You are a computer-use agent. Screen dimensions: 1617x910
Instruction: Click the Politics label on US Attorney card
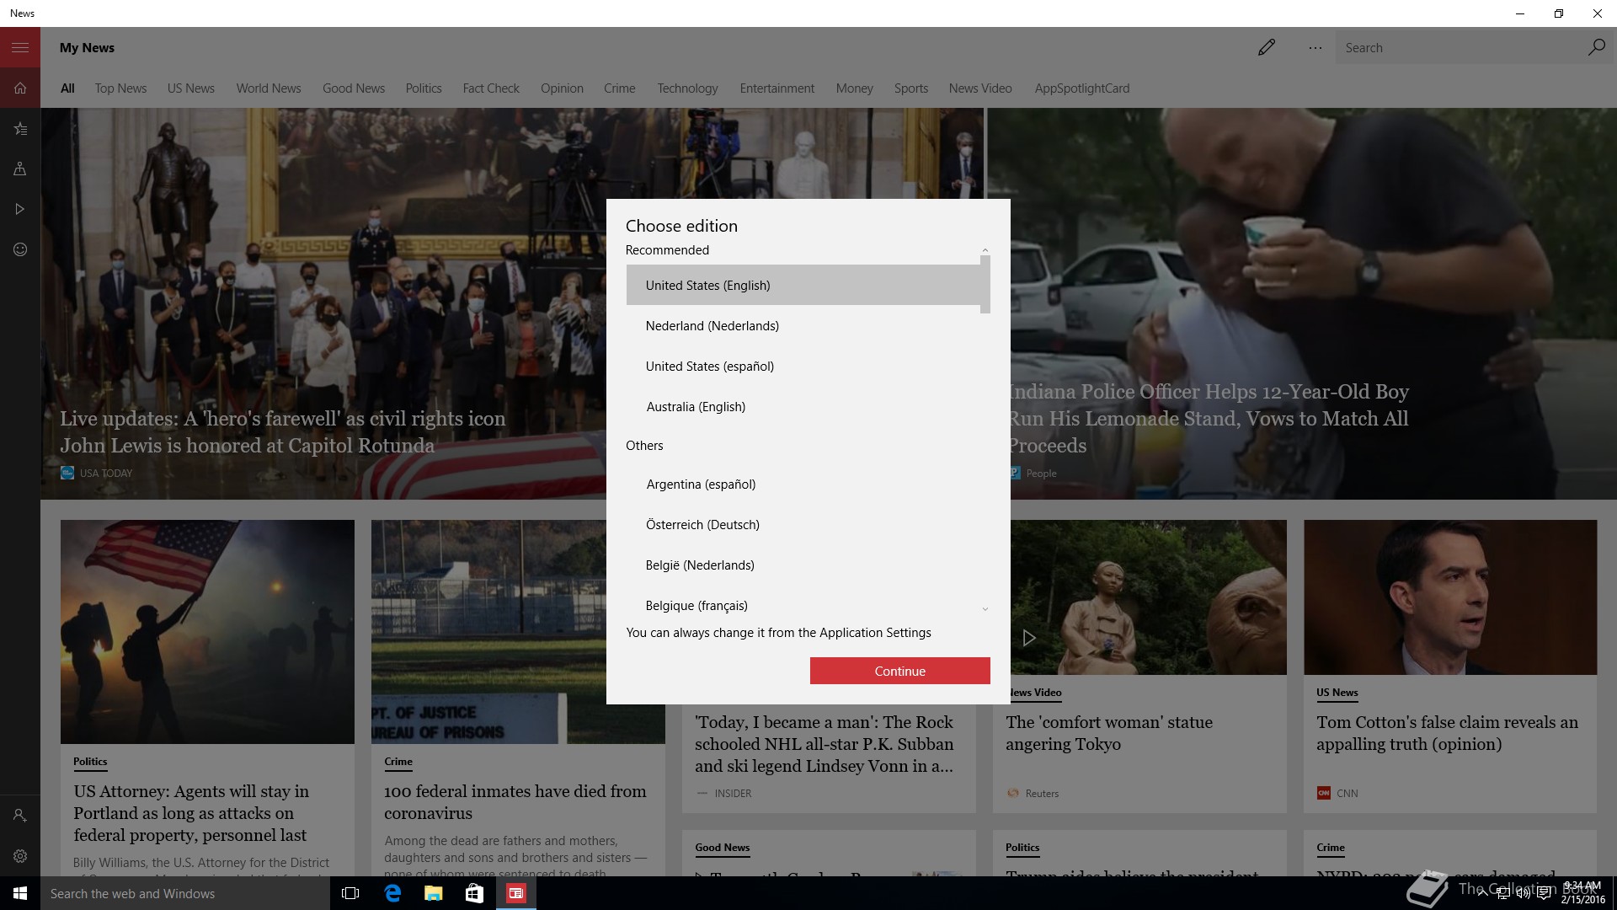click(x=90, y=761)
